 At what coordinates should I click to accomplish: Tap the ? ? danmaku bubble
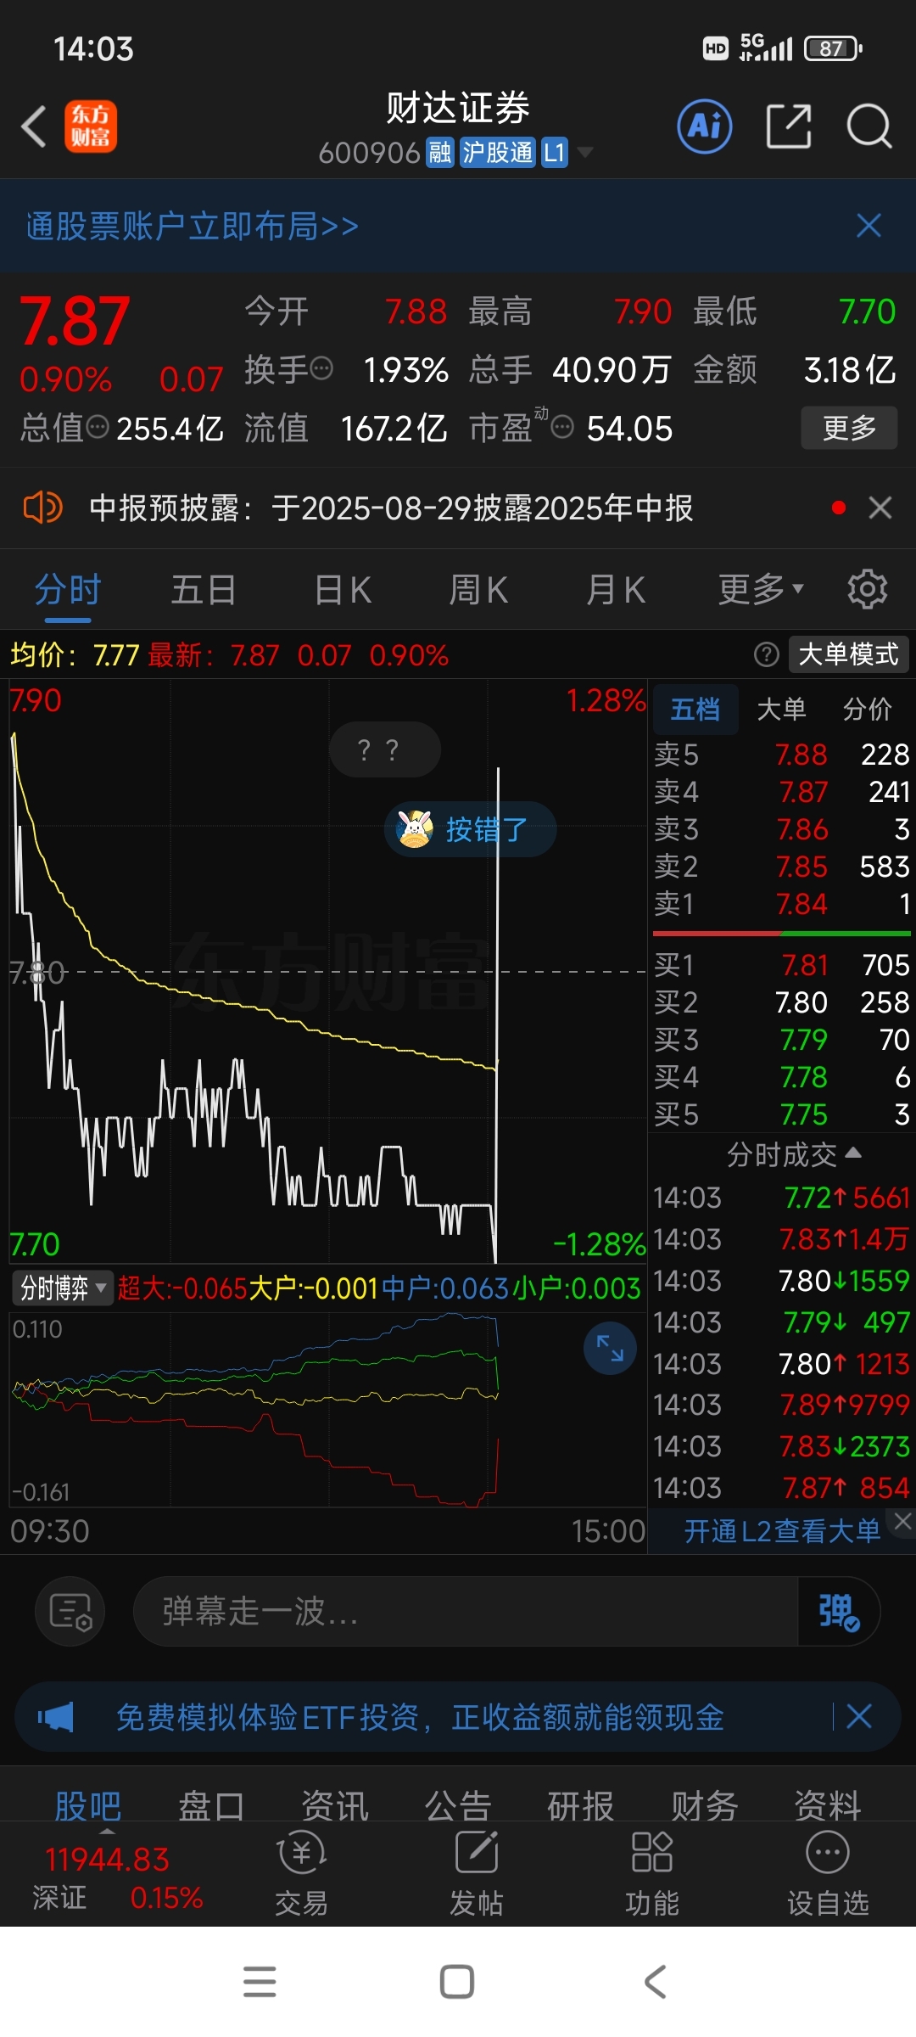pos(384,749)
